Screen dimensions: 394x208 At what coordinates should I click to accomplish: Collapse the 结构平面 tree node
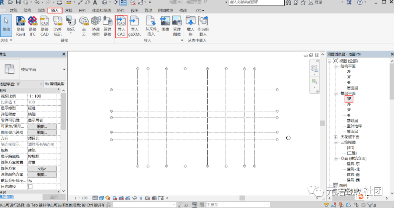pos(335,67)
